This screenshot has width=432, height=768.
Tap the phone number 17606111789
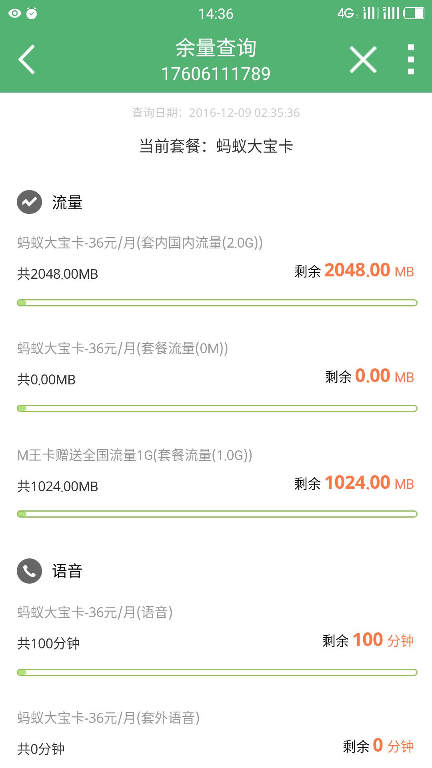(x=216, y=74)
